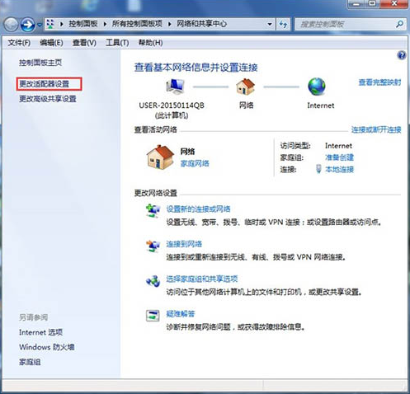410x394 pixels.
Task: Click the forward navigation arrow button
Action: click(27, 25)
